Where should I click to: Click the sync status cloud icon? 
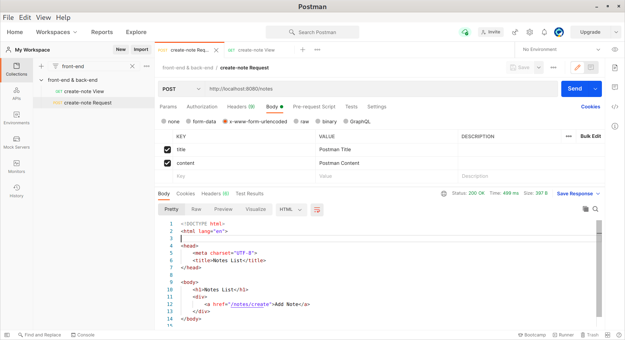[465, 32]
